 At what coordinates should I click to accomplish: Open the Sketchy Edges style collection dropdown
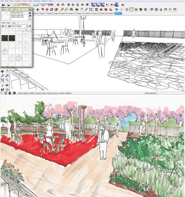(27, 27)
